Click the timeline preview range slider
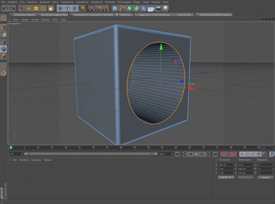 click(x=91, y=154)
